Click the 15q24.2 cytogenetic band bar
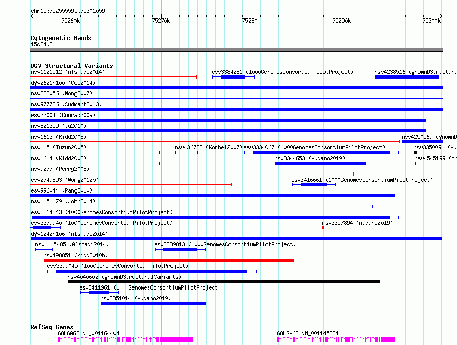 pyautogui.click(x=236, y=50)
